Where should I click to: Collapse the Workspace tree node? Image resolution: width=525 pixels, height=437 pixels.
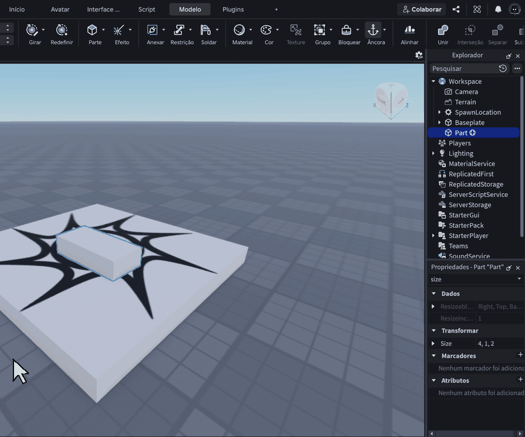point(433,81)
